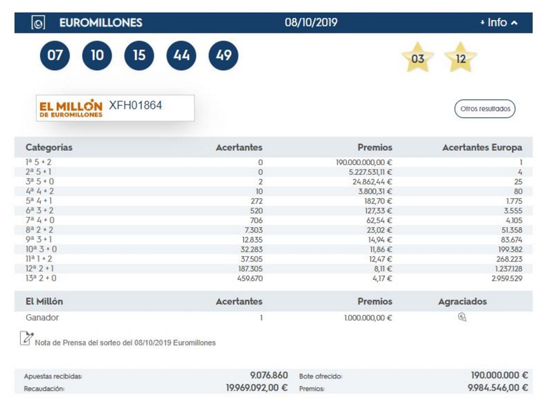Screen dimensions: 544x406
Task: Click Europe winners value 4.105
Action: 514,220
